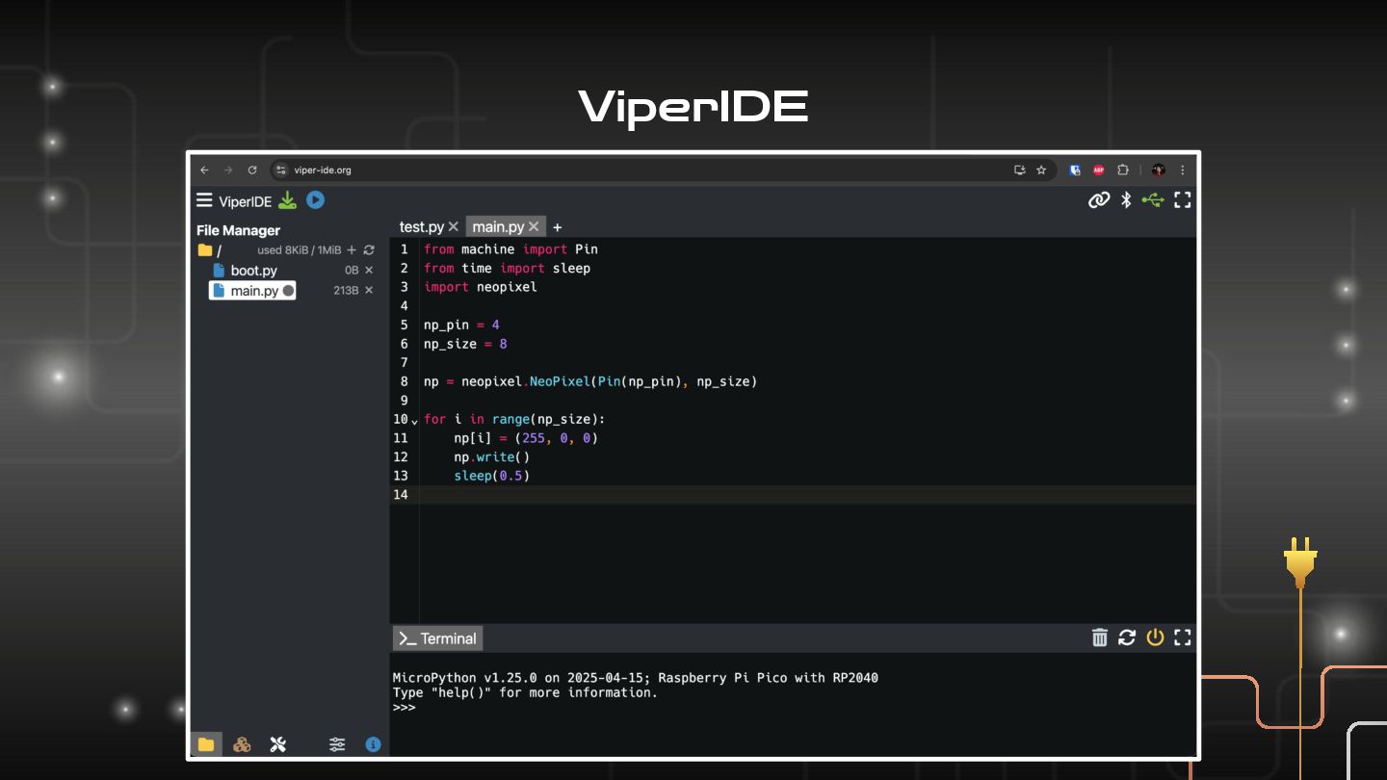Click the green save-to-device download icon

coord(287,200)
